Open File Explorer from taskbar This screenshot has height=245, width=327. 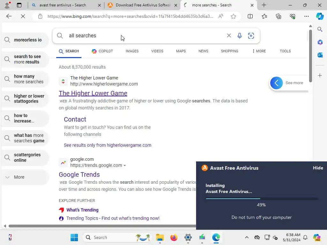click(x=160, y=237)
